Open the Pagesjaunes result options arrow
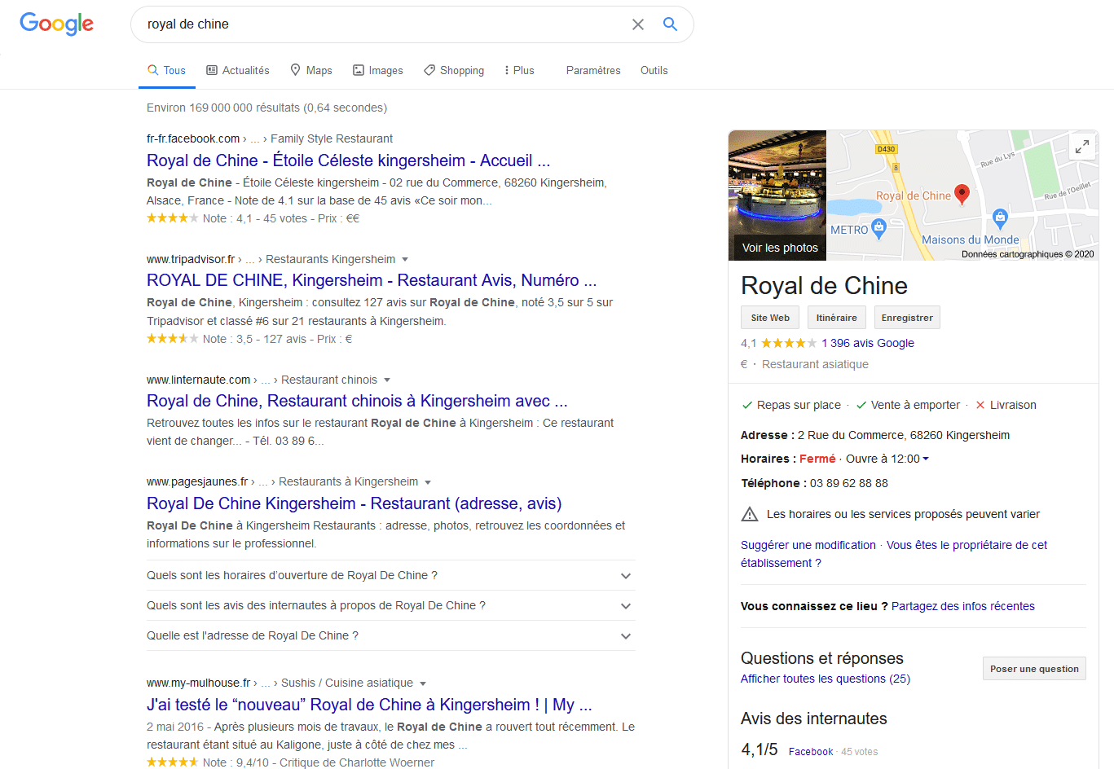The width and height of the screenshot is (1114, 769). tap(428, 482)
